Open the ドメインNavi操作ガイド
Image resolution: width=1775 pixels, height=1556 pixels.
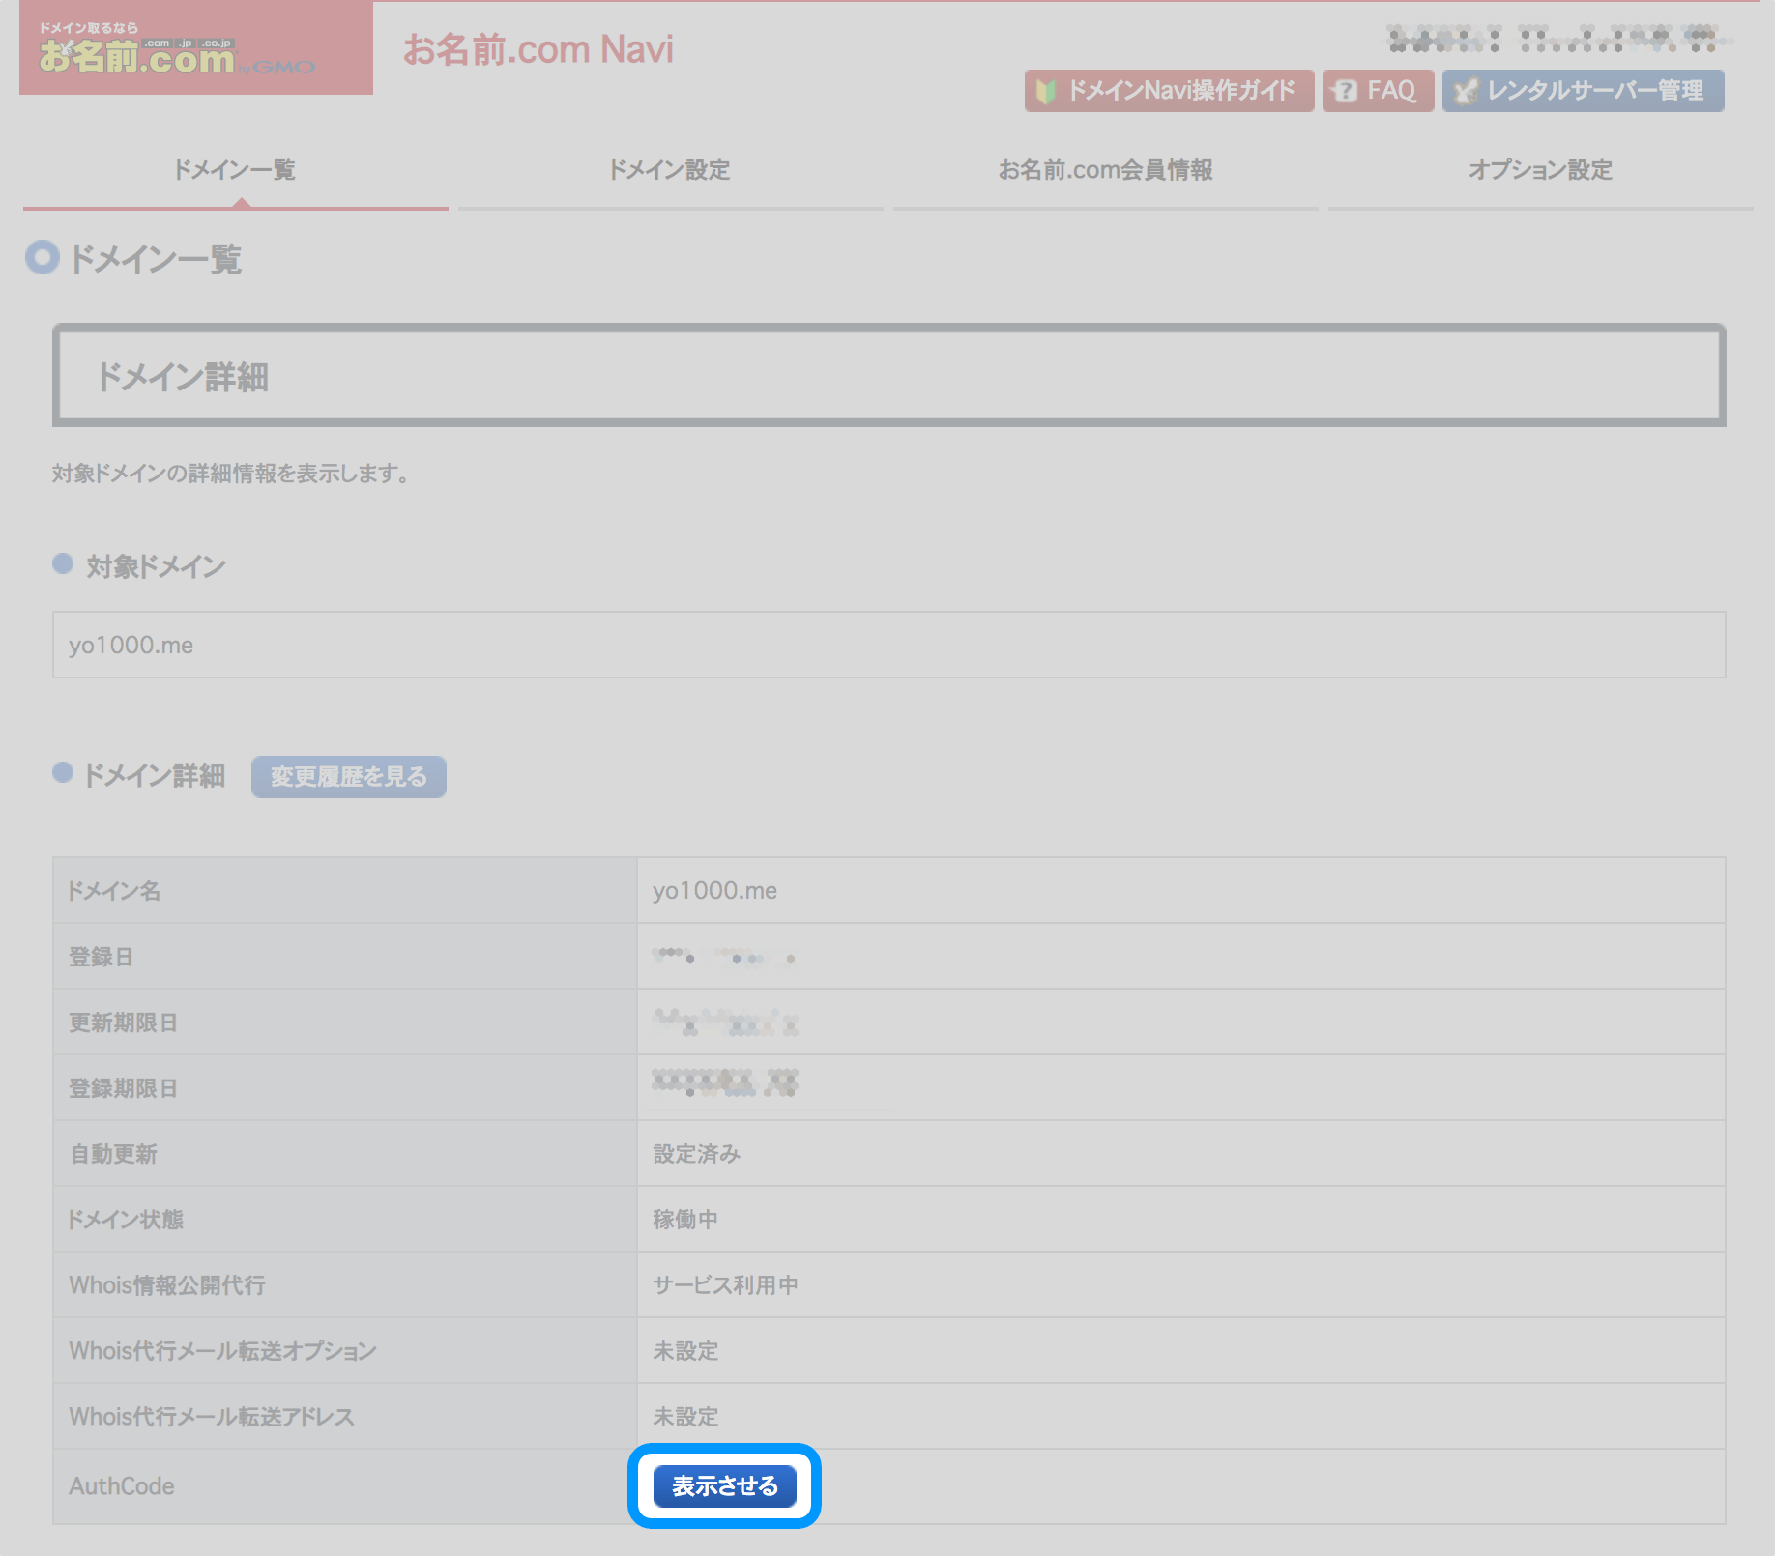1168,92
